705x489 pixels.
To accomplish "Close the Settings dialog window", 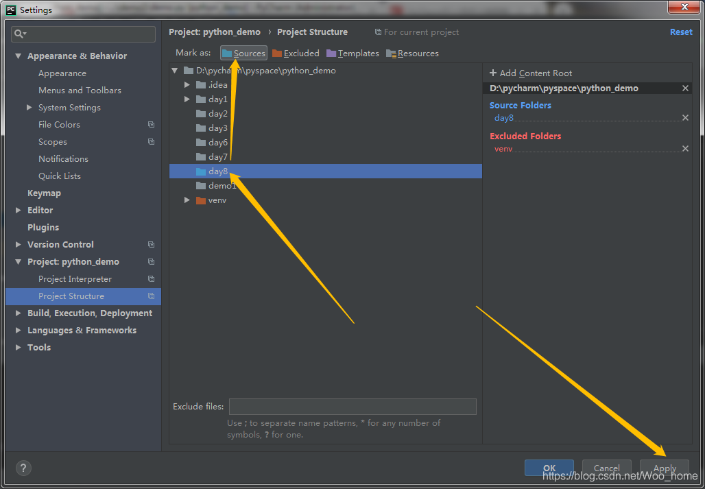I will pos(684,7).
